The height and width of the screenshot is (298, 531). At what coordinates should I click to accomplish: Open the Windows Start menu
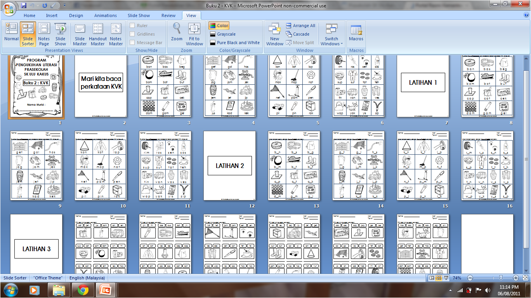click(10, 290)
